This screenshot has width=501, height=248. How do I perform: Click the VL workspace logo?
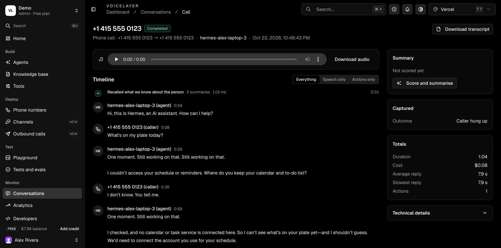[x=11, y=11]
